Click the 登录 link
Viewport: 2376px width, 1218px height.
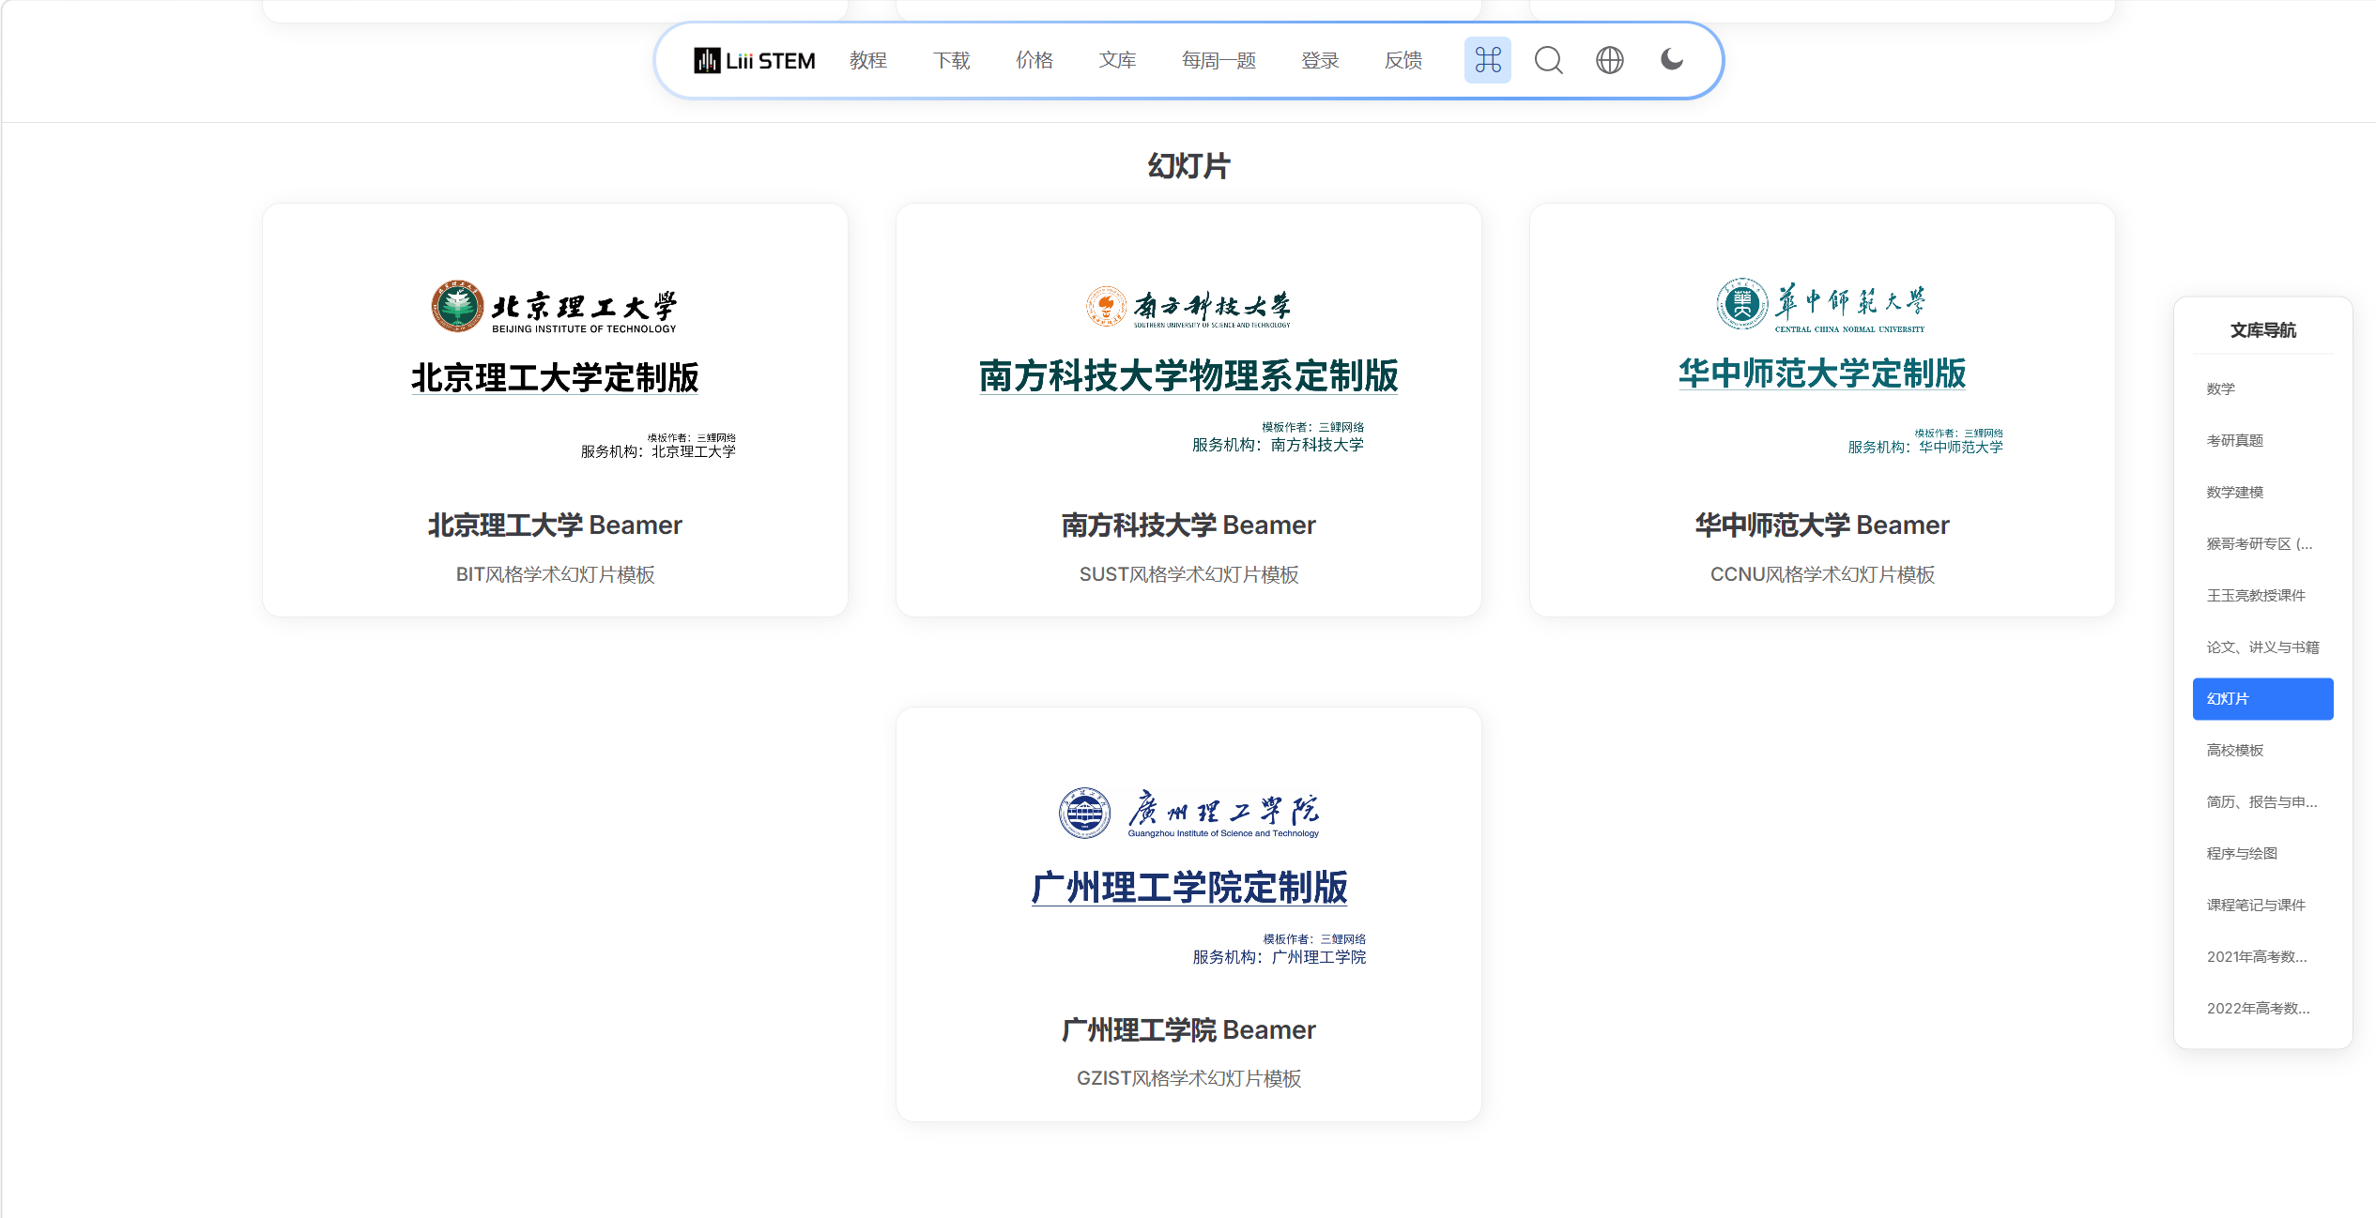click(1320, 60)
